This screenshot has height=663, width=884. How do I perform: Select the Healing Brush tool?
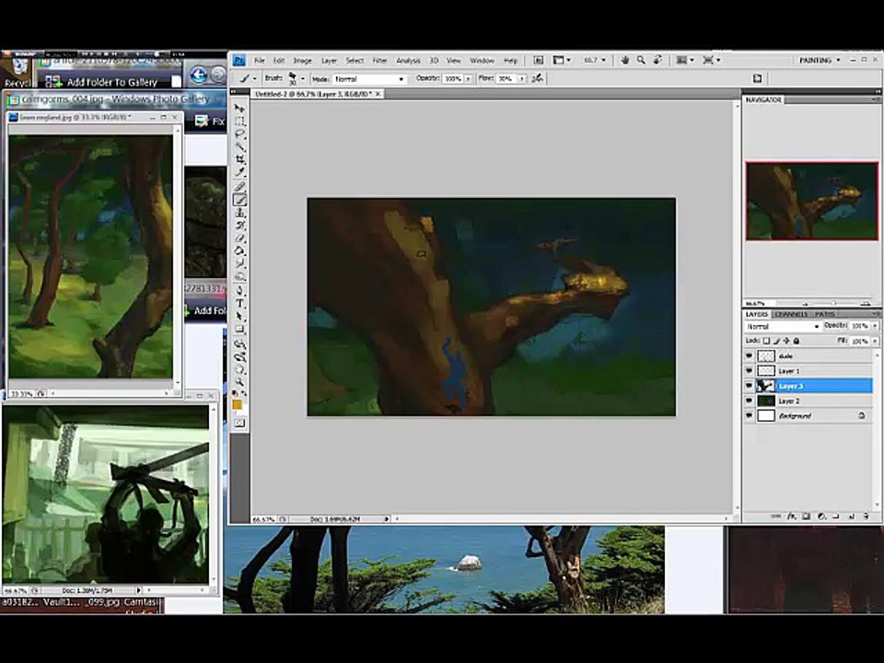[239, 187]
